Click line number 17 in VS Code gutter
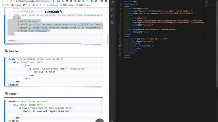Image resolution: width=218 pixels, height=122 pixels. [x=120, y=39]
